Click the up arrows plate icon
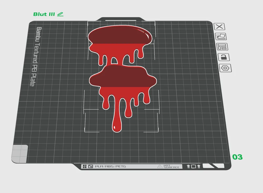Viewport: 263px width, 193px height. coord(194,166)
